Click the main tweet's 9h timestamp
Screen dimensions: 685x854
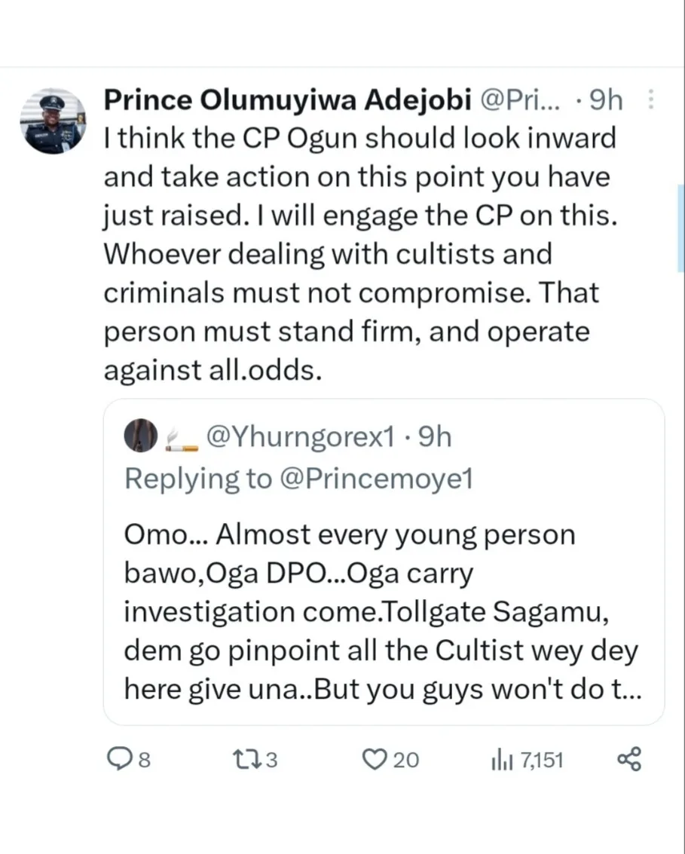pyautogui.click(x=605, y=100)
